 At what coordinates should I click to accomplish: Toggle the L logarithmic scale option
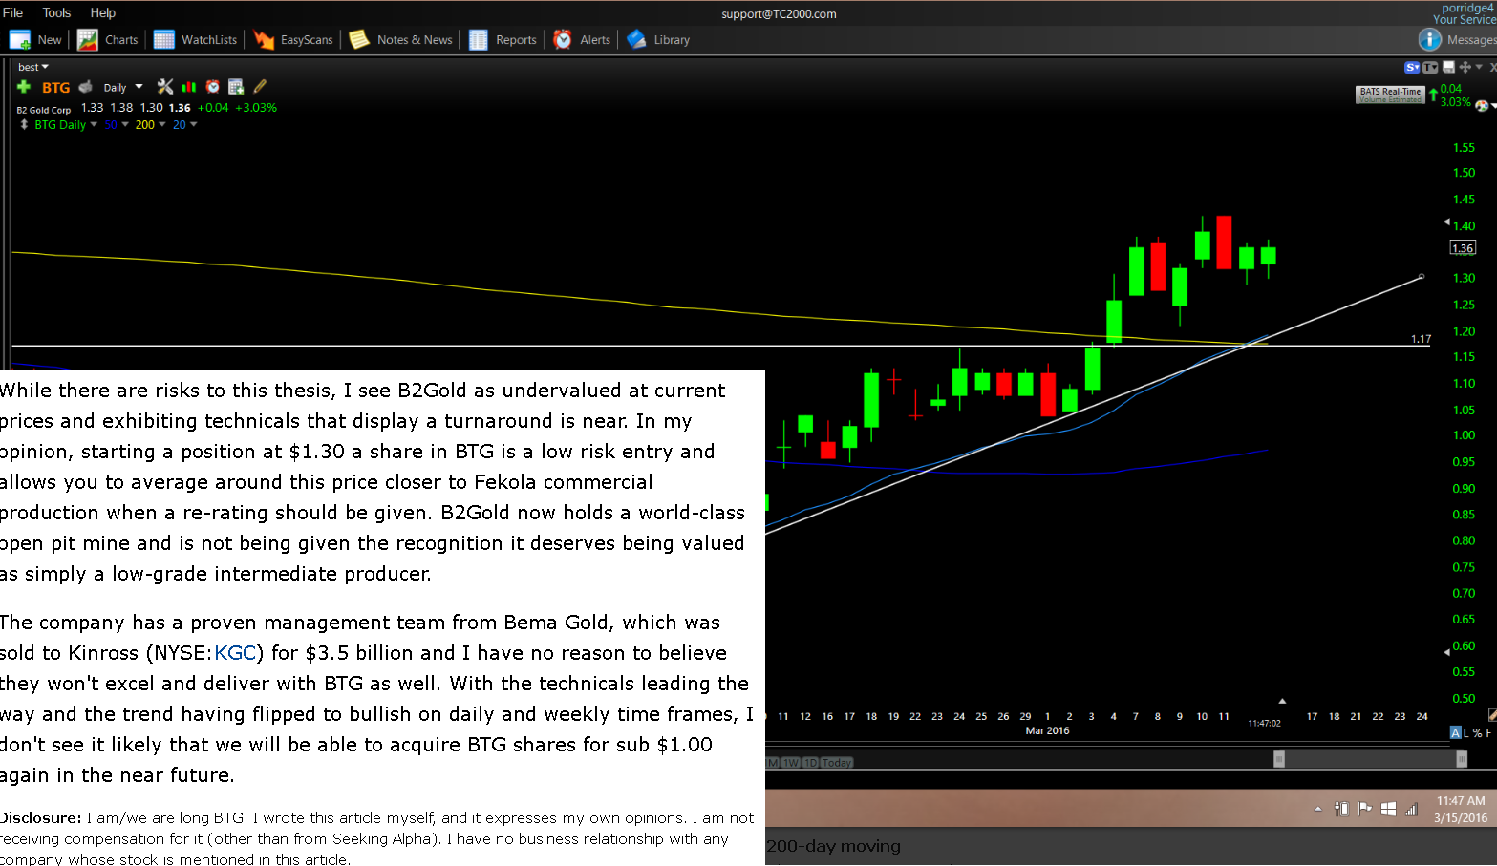pyautogui.click(x=1466, y=733)
